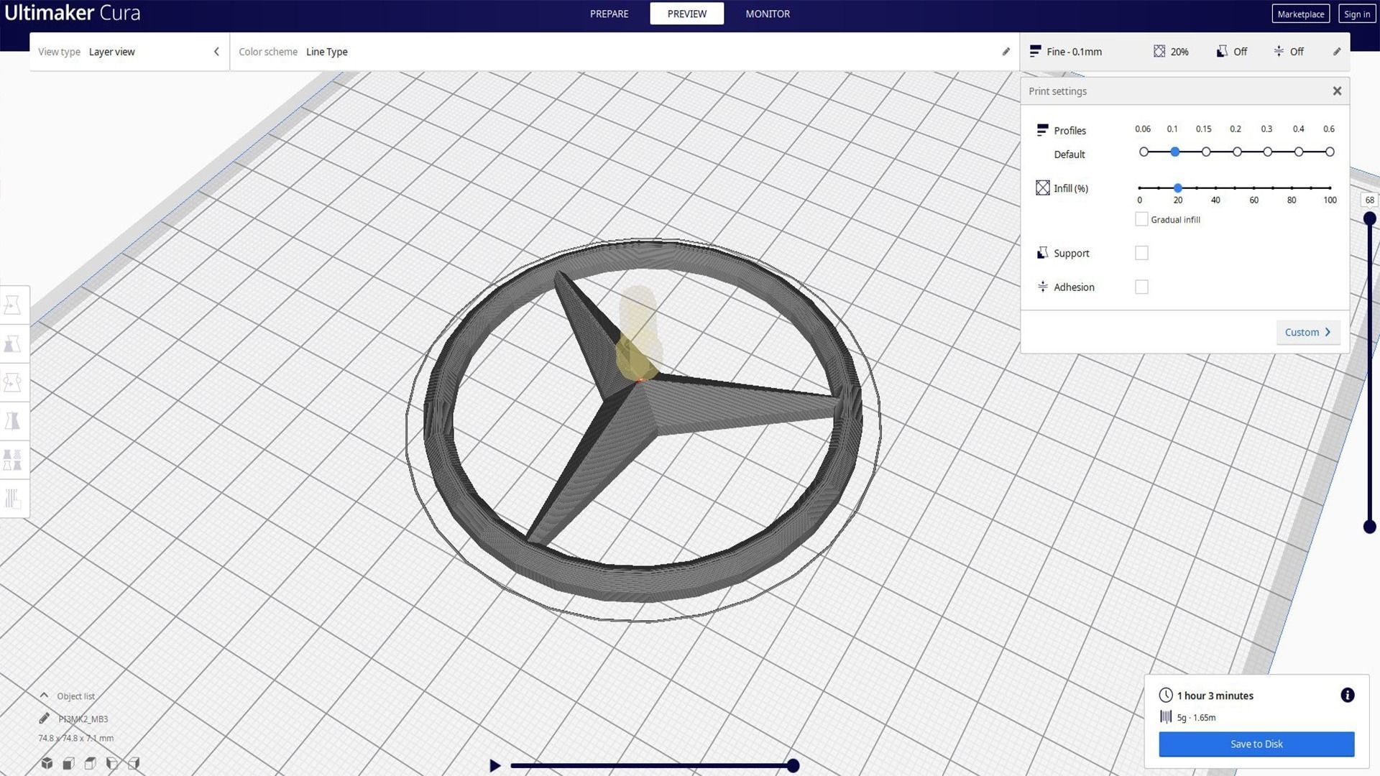The width and height of the screenshot is (1380, 776).
Task: Click the adhesion icon showing Off
Action: tap(1279, 52)
